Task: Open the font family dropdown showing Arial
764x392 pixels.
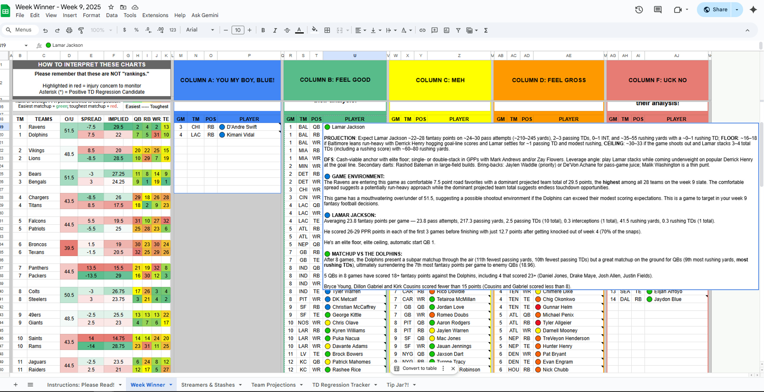Action: 200,30
